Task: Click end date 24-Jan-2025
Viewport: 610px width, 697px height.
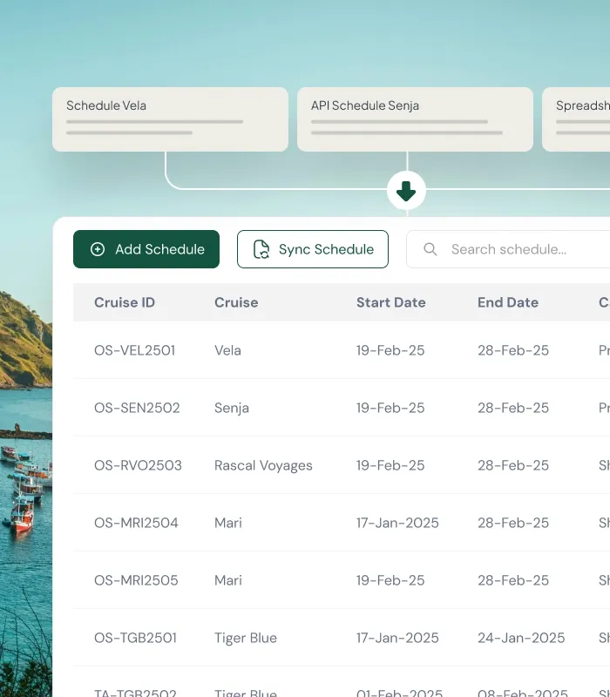Action: coord(521,638)
